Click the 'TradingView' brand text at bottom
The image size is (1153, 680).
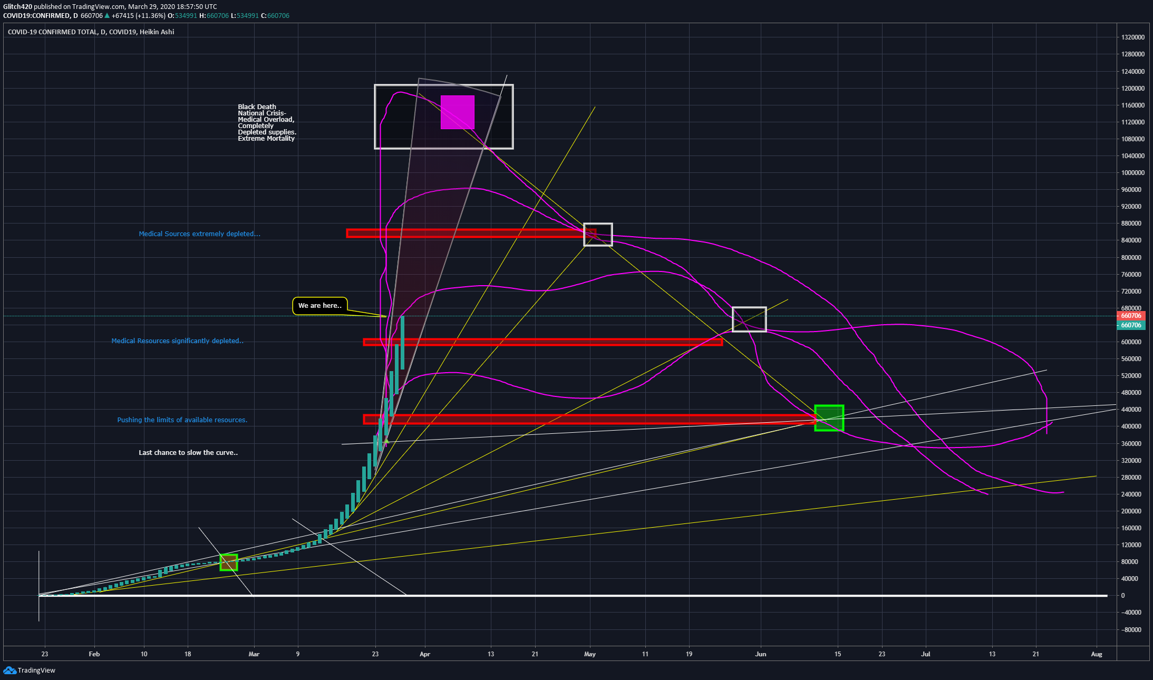36,671
